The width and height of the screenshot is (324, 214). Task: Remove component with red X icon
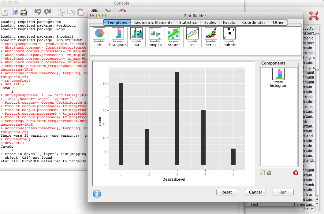[x=296, y=173]
